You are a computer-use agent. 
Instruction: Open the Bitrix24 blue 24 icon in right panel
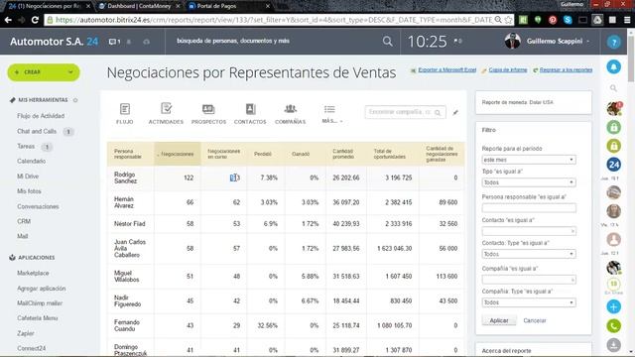[x=614, y=165]
